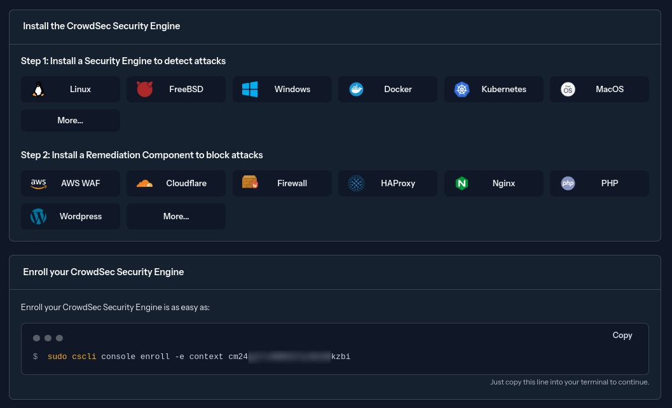This screenshot has height=408, width=672.
Task: Choose the Nginx remediation component
Action: [x=494, y=184]
